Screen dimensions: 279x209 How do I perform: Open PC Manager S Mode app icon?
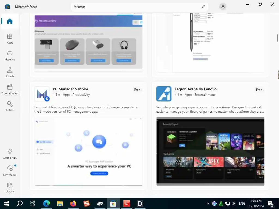click(42, 94)
